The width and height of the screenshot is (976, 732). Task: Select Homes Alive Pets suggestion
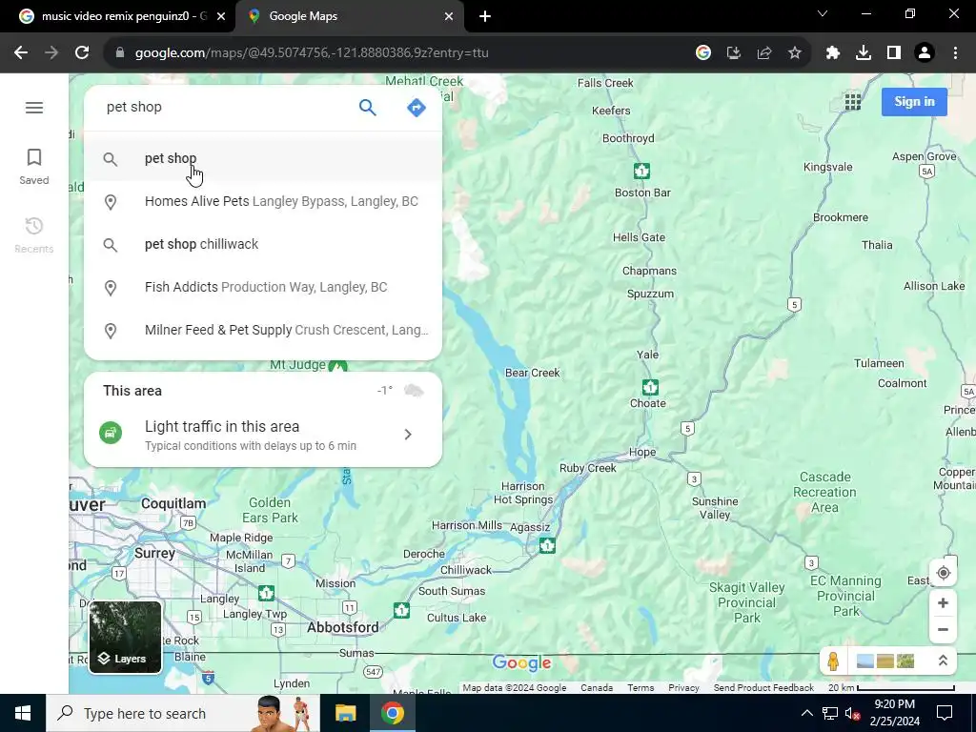pos(263,202)
